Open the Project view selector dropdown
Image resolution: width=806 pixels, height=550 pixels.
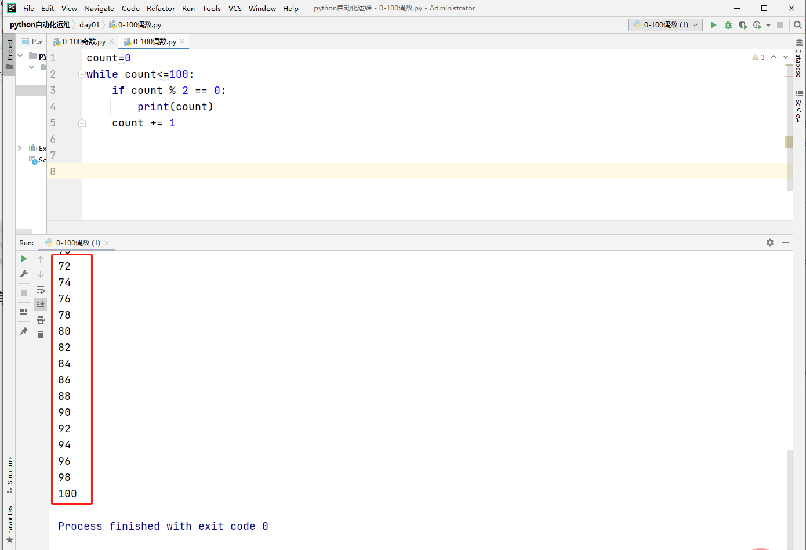coord(32,42)
